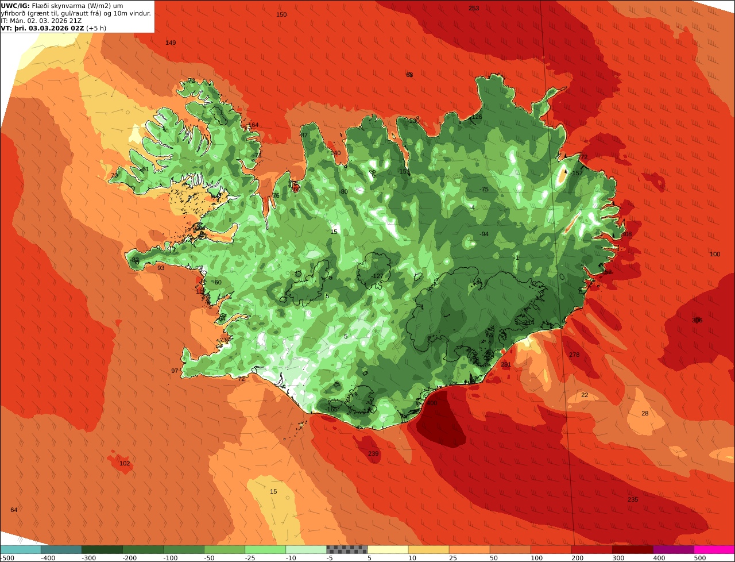This screenshot has width=735, height=562.
Task: Click the '-400' legend label
Action: coord(48,558)
